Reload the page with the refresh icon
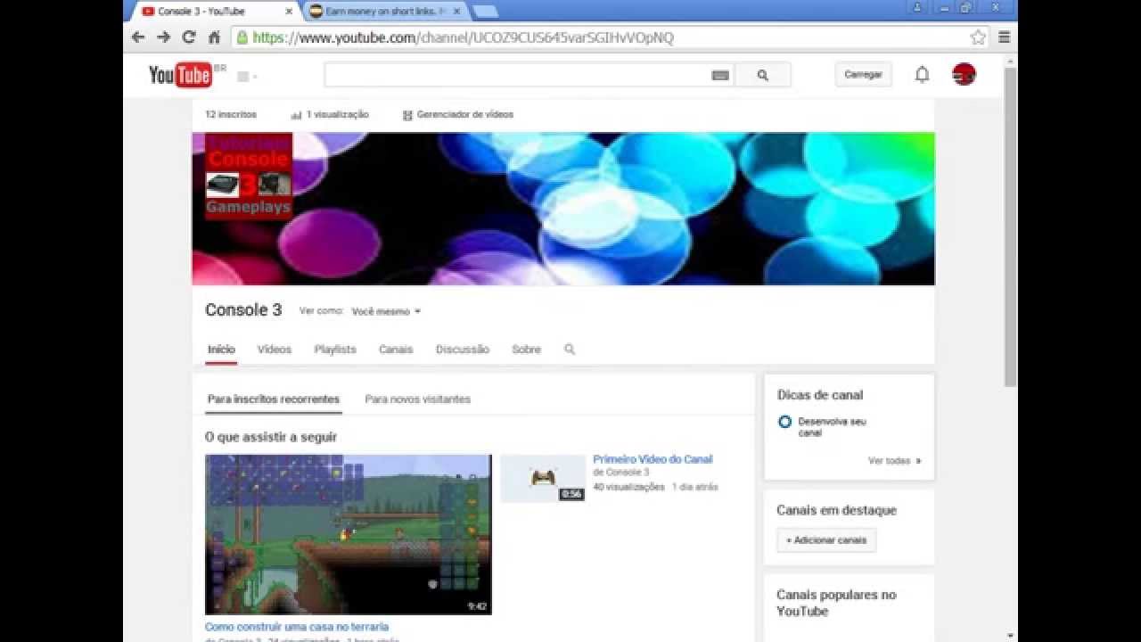The height and width of the screenshot is (642, 1141). 189,37
